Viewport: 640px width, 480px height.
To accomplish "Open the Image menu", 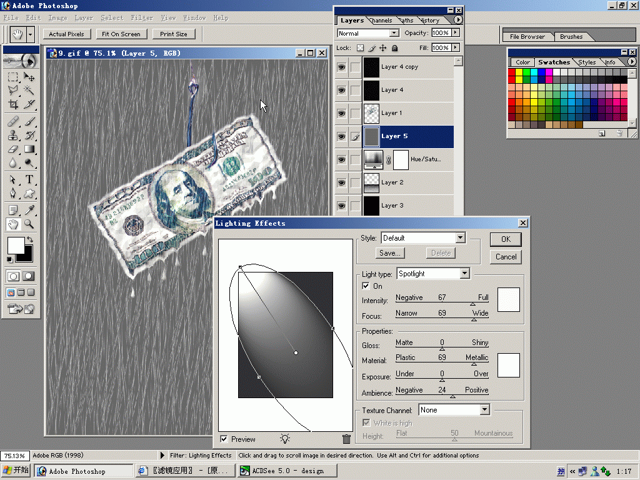I will [57, 18].
